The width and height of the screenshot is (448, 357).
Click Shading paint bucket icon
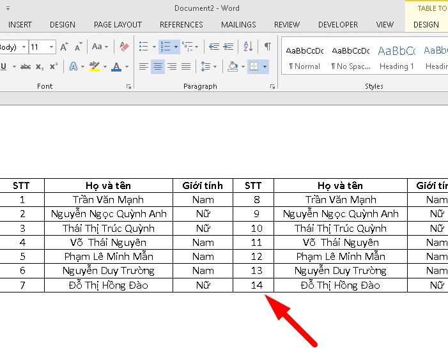233,67
